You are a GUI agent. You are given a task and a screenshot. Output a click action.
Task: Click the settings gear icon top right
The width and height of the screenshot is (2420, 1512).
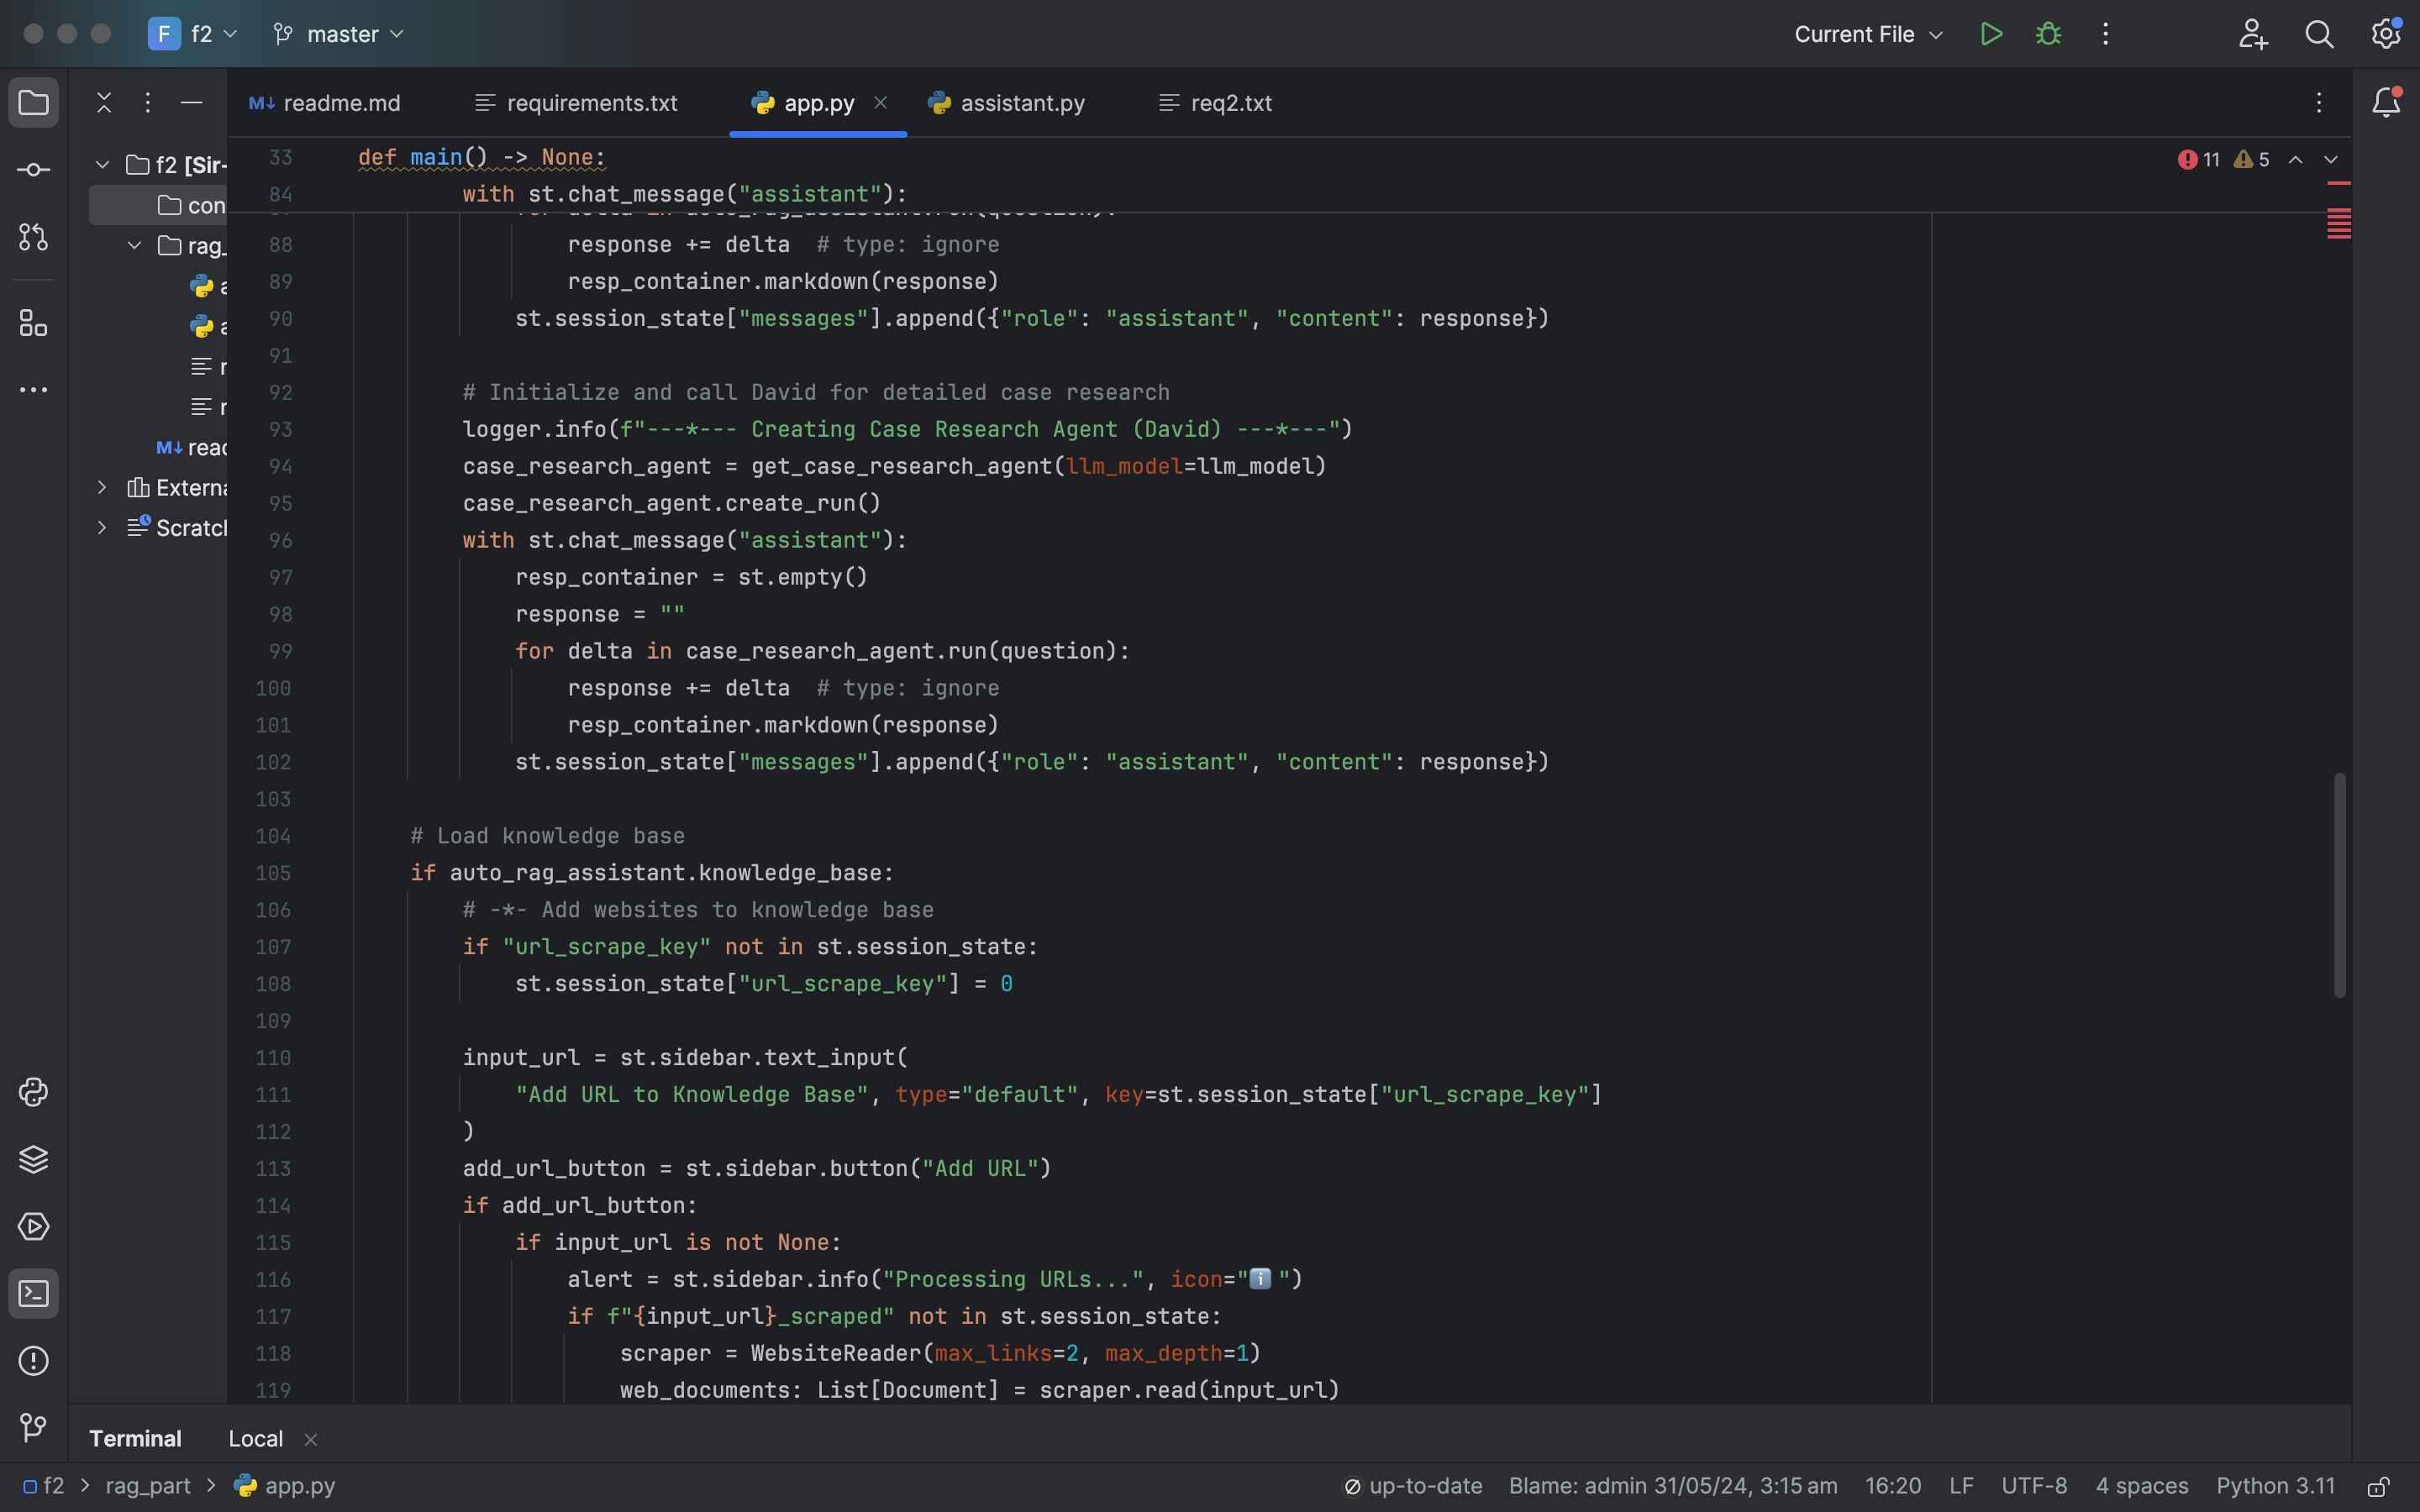2386,34
